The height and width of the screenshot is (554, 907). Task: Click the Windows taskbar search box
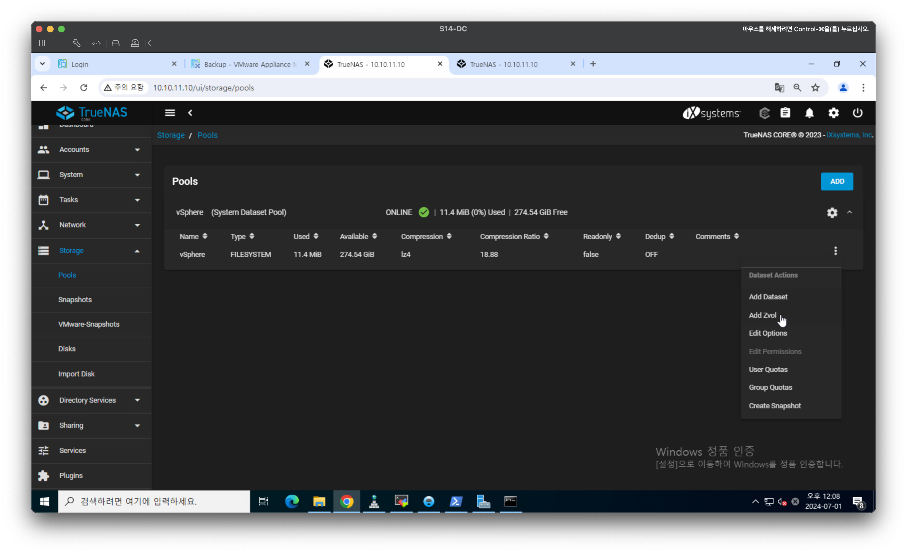pyautogui.click(x=154, y=501)
